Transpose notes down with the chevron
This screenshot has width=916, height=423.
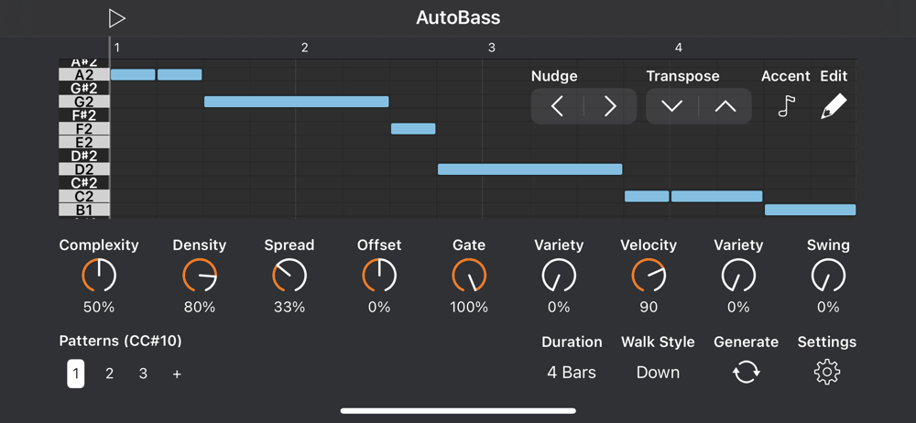[x=671, y=107]
